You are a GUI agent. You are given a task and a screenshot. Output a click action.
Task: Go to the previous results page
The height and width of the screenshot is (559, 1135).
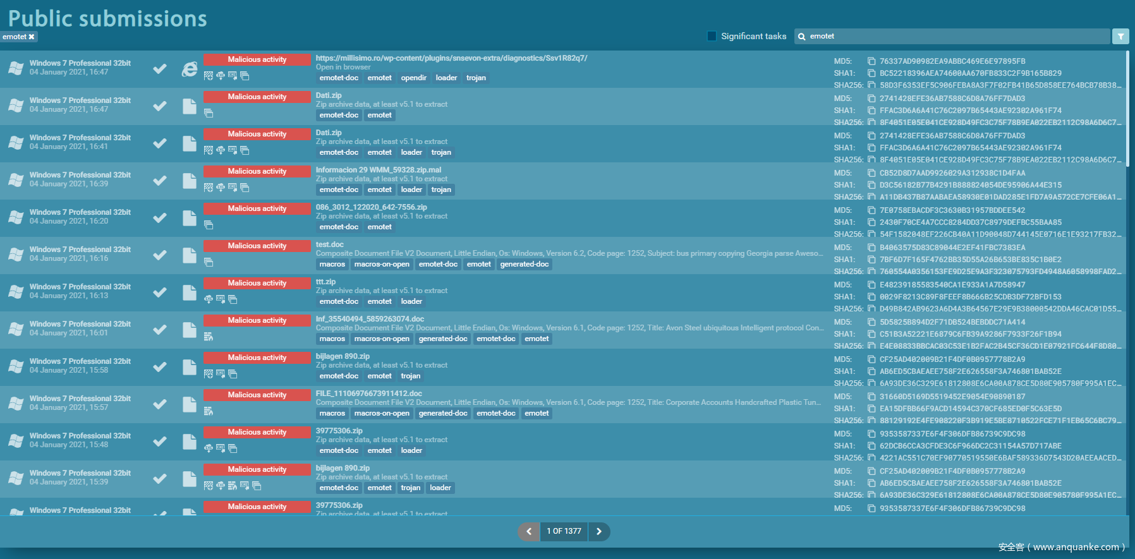pyautogui.click(x=529, y=532)
